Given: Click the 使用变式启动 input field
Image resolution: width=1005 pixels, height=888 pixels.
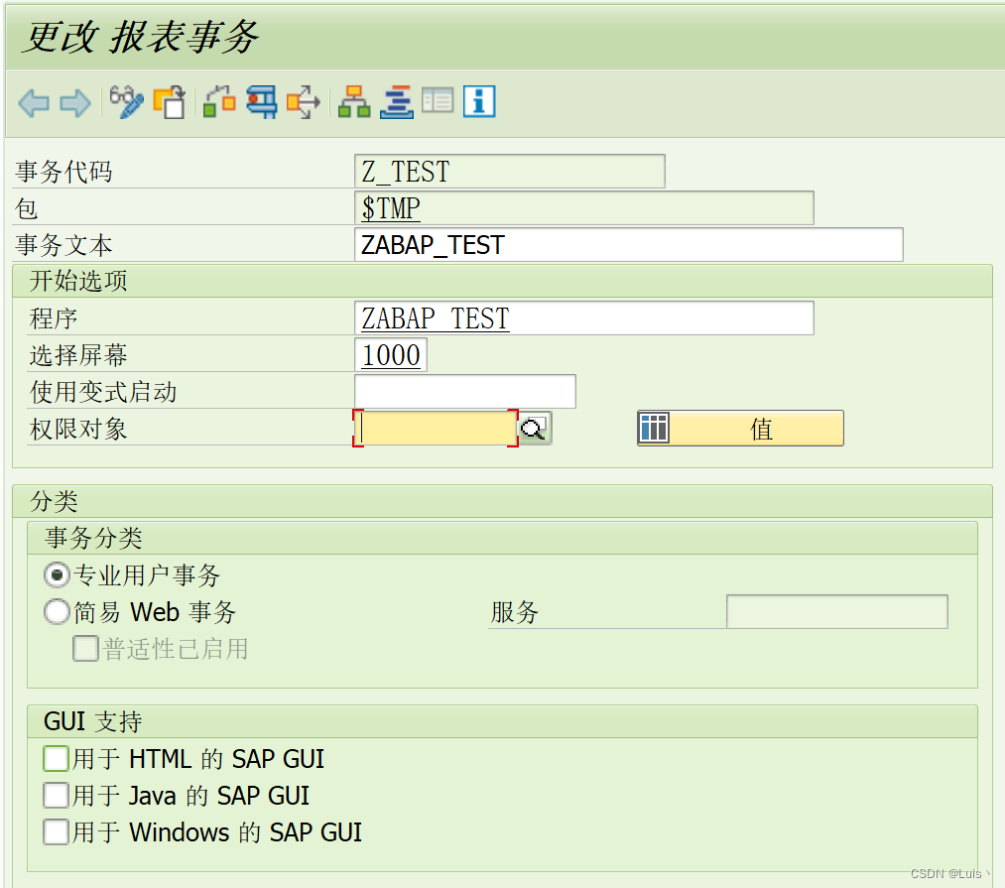Looking at the screenshot, I should click(464, 391).
